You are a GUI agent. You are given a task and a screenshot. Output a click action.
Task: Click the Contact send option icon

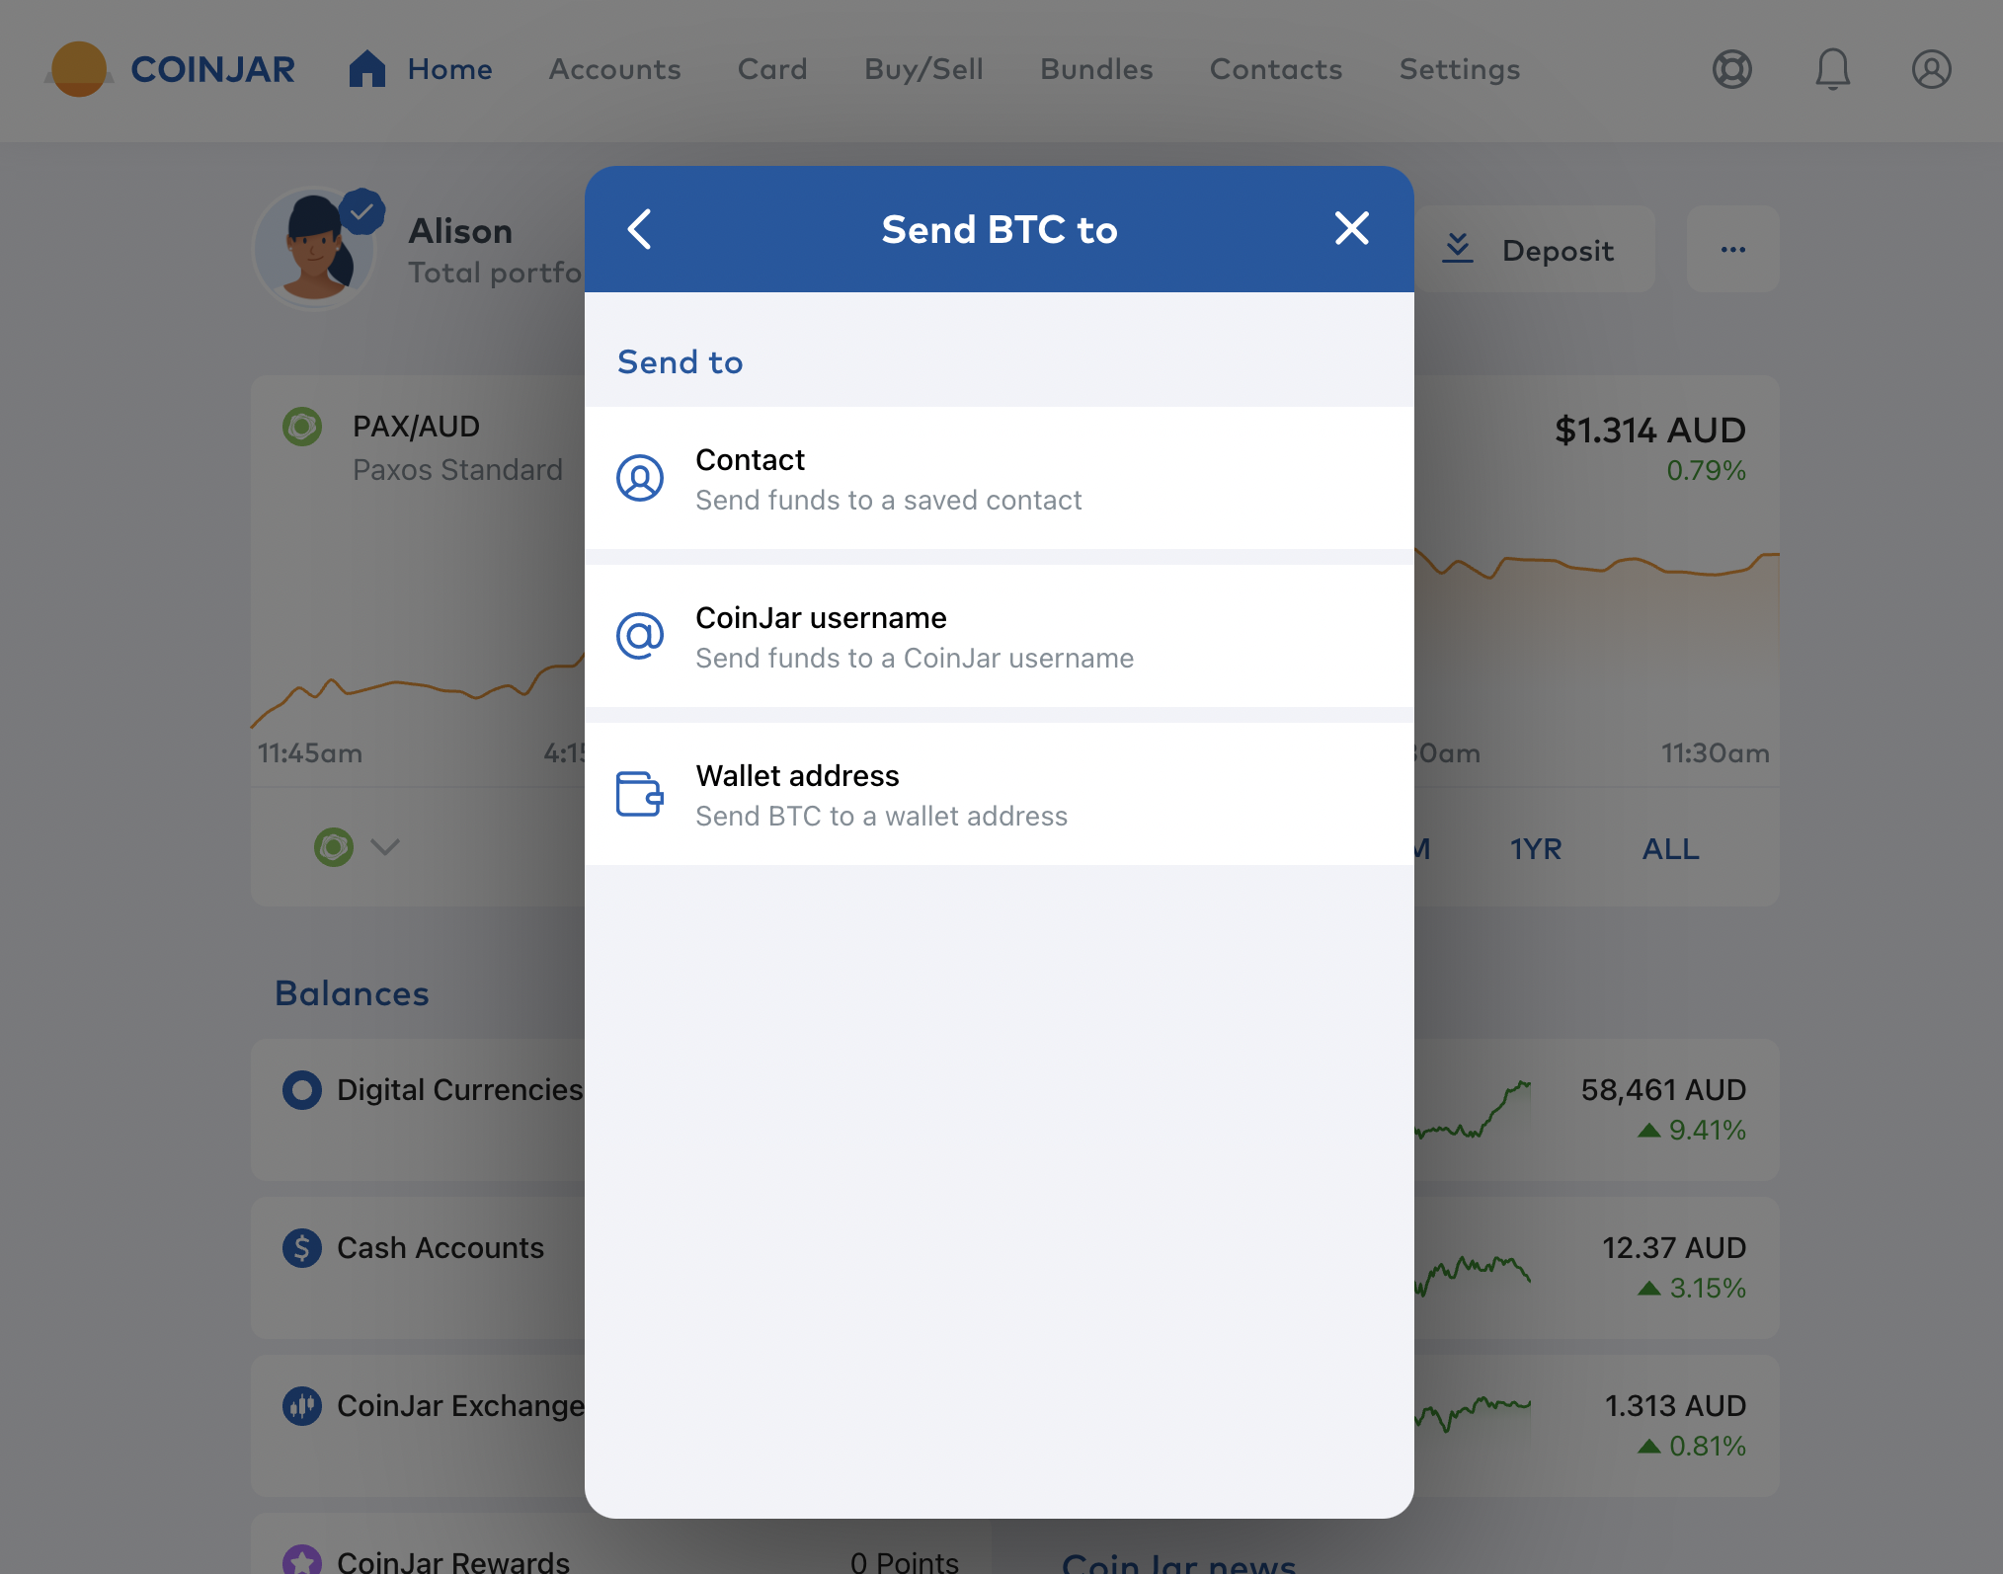coord(641,476)
